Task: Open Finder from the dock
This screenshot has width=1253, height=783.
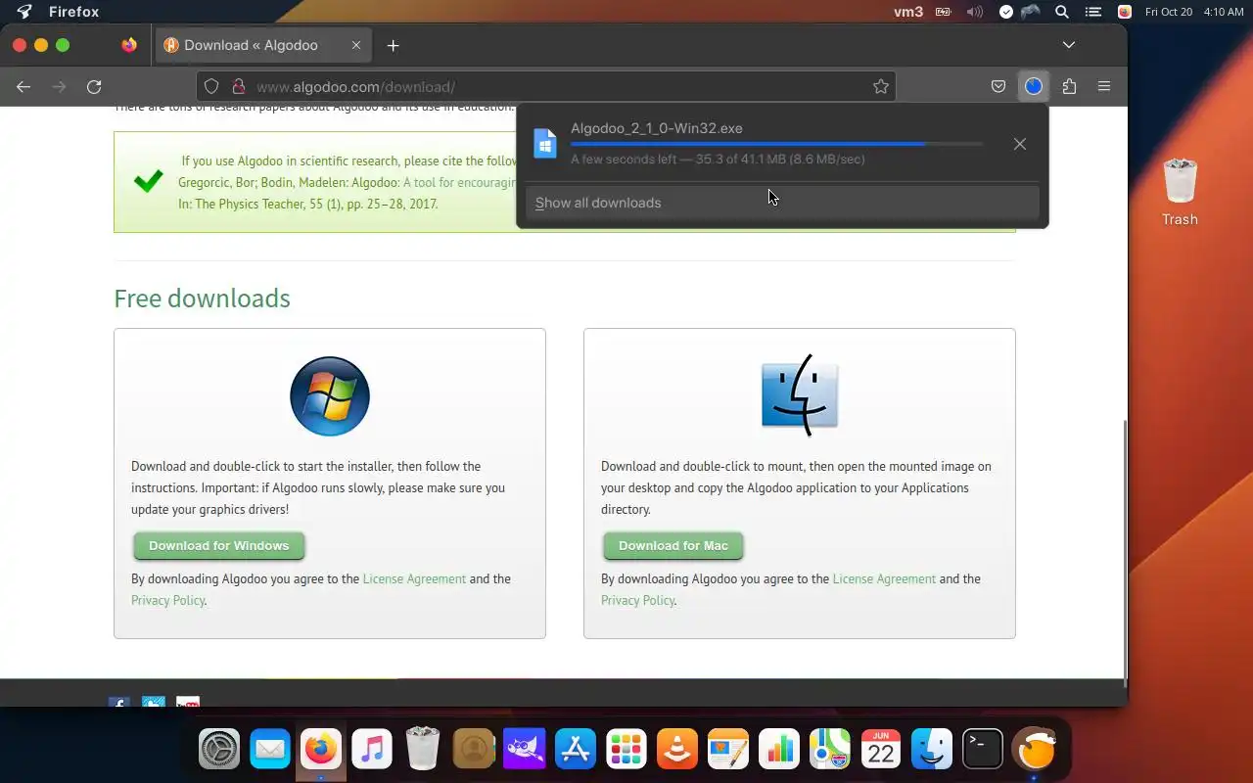Action: pos(932,751)
